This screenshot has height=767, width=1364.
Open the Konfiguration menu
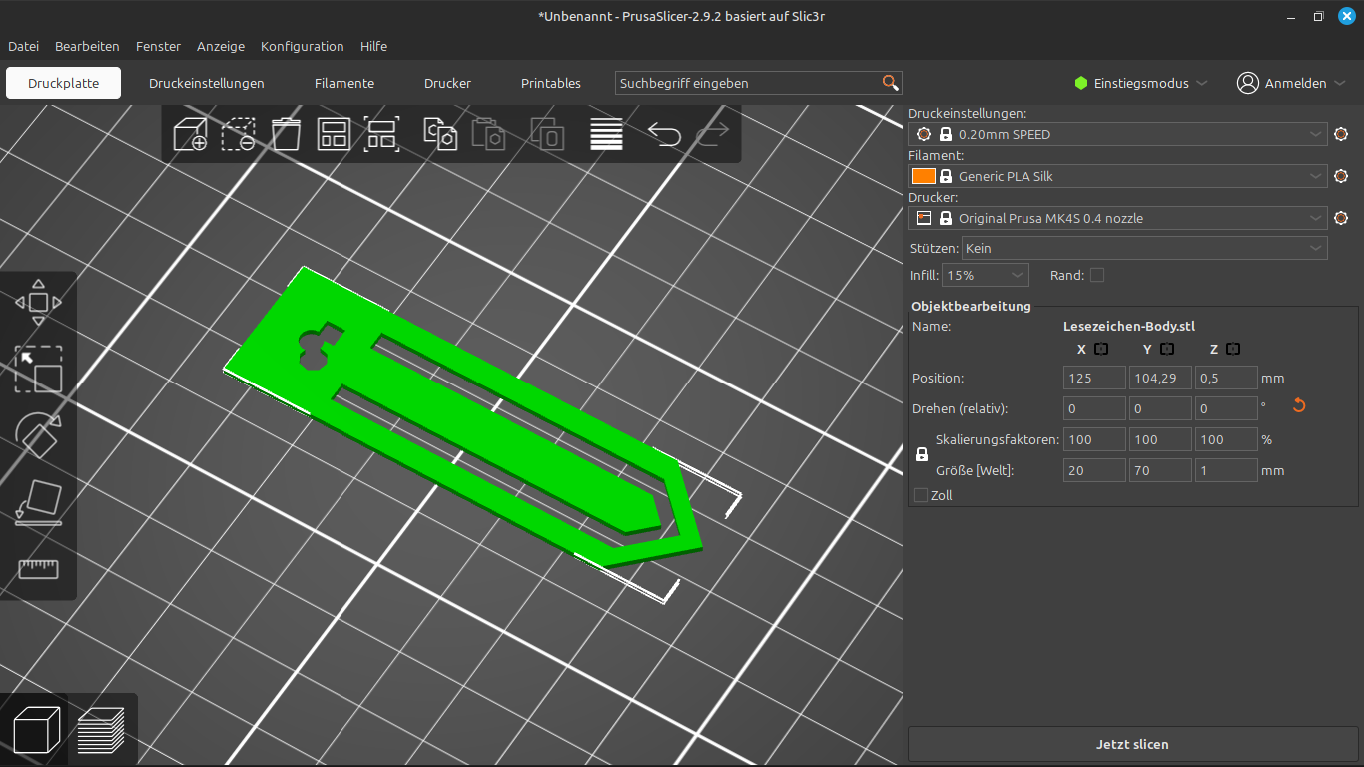click(302, 46)
